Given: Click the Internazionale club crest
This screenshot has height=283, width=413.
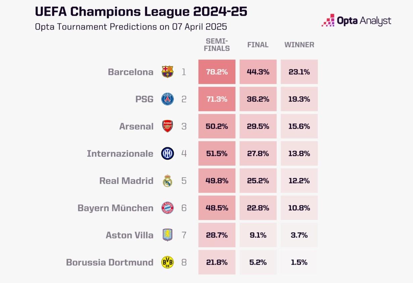Looking at the screenshot, I should click(167, 153).
